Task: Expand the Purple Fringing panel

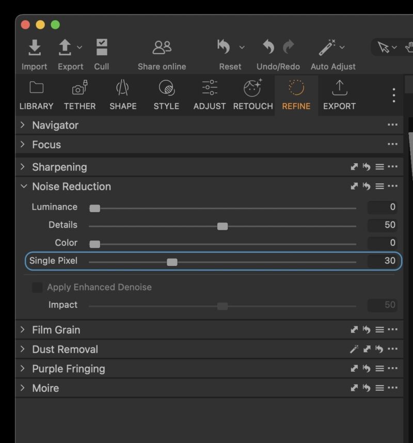Action: pos(23,369)
